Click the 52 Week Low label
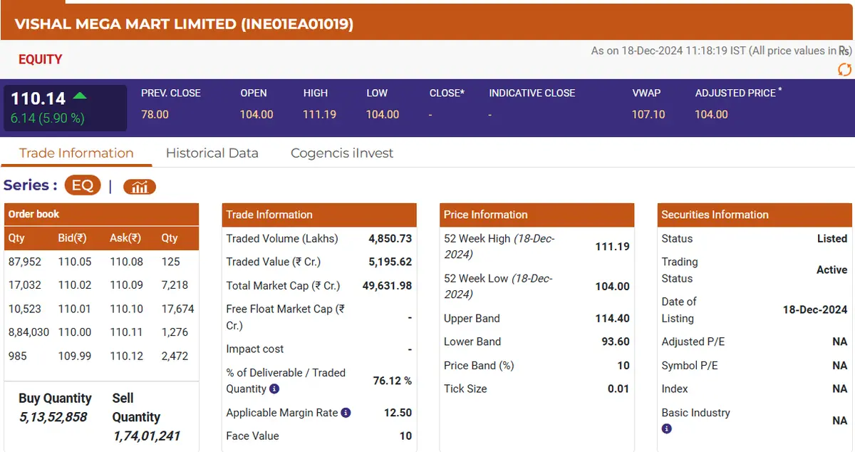The height and width of the screenshot is (452, 855). [x=499, y=286]
